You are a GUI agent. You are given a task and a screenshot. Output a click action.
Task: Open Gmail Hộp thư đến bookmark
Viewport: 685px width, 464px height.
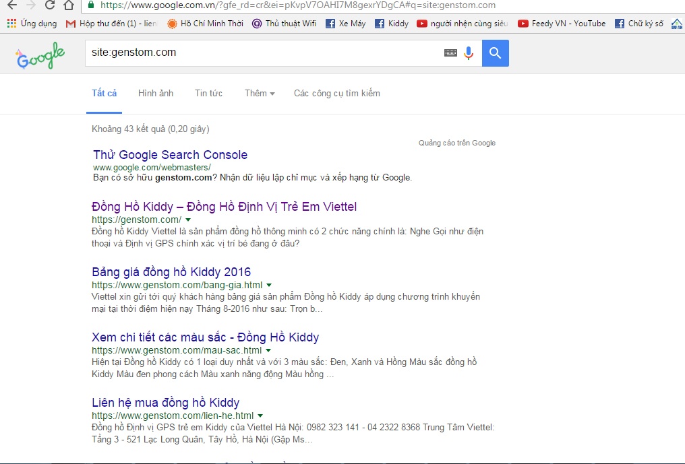coord(111,24)
